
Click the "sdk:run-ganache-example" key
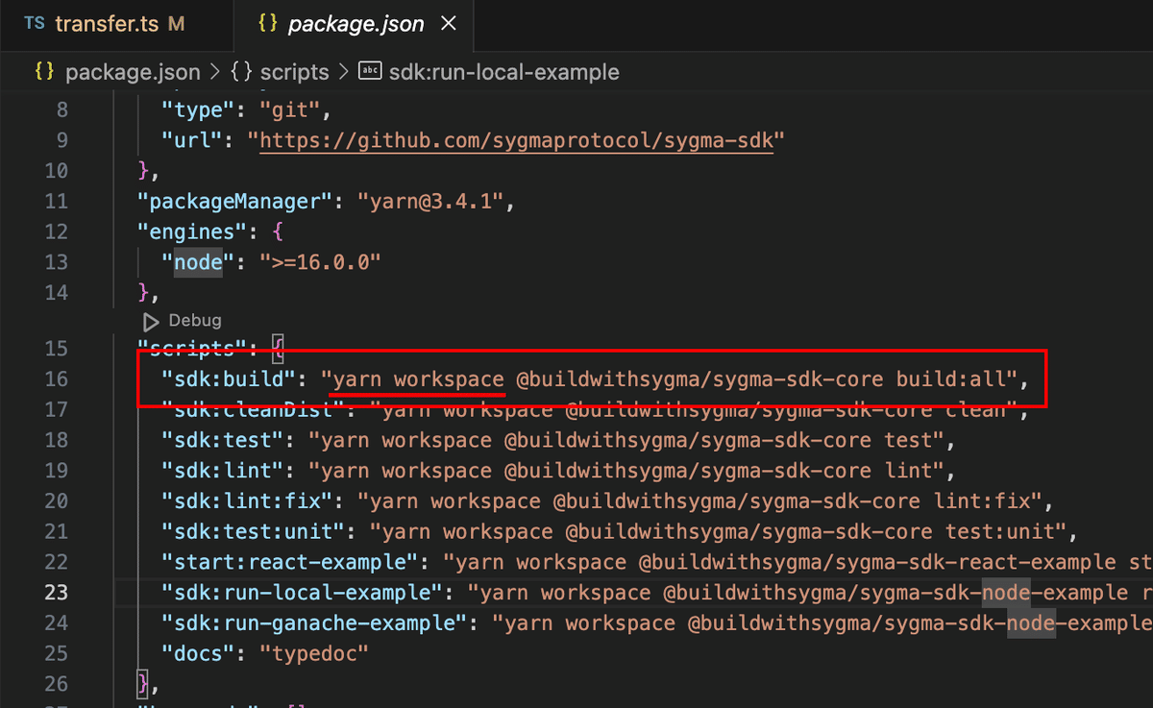click(313, 623)
